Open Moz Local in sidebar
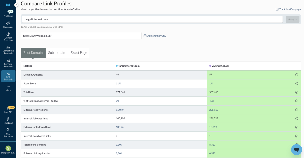Image resolution: width=304 pixels, height=158 pixels. tap(8, 121)
